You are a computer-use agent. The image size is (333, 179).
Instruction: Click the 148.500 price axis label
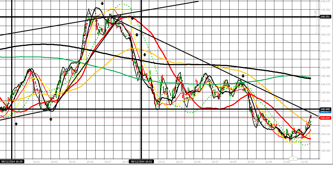[x=325, y=60]
